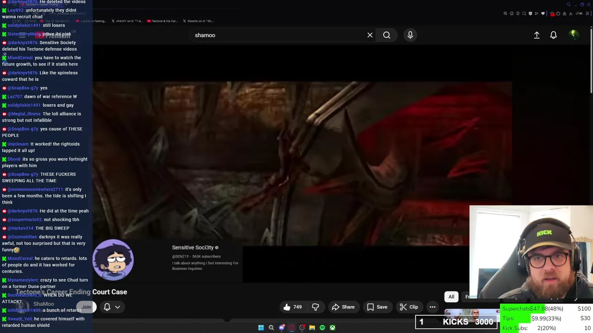This screenshot has width=593, height=333.
Task: Open File Explorer from taskbar
Action: click(x=312, y=327)
